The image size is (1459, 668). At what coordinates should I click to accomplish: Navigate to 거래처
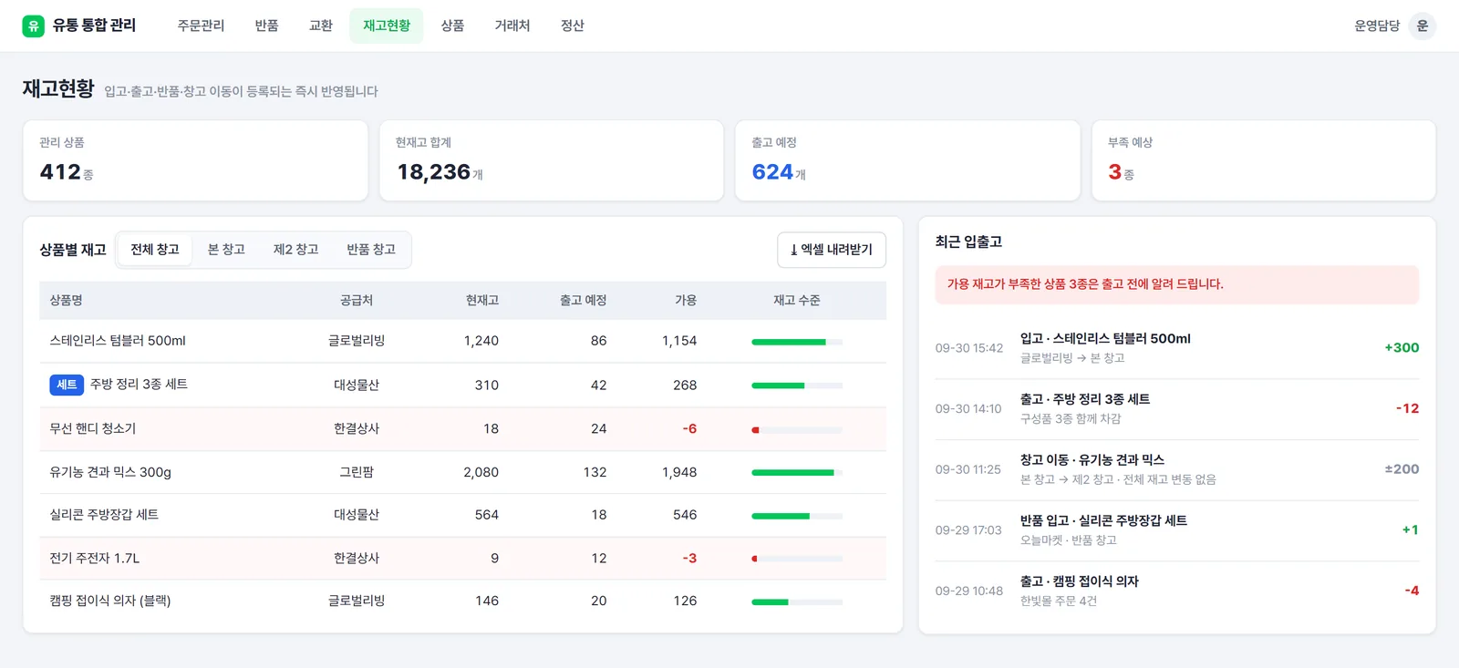pyautogui.click(x=512, y=26)
